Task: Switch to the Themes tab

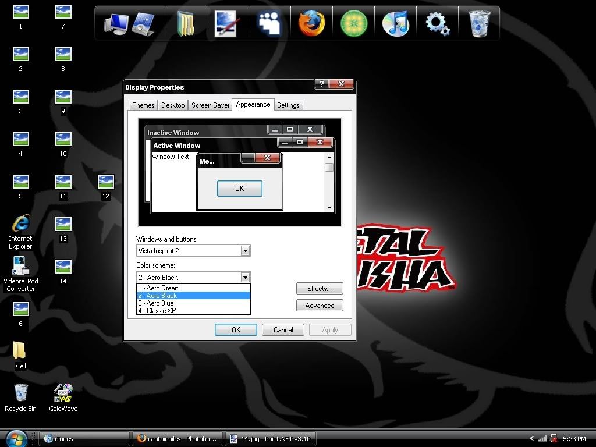Action: tap(143, 105)
